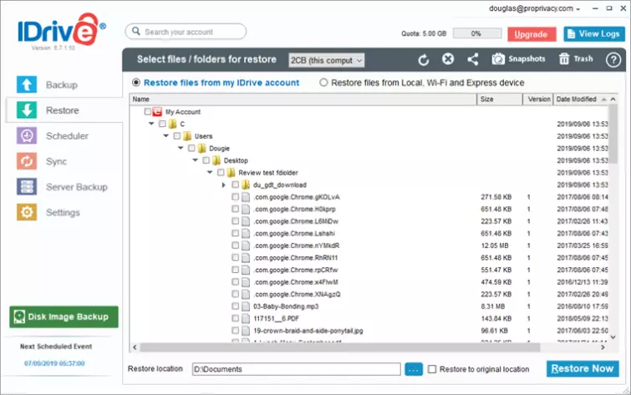This screenshot has height=395, width=631.
Task: Click the Review test fdlolder folder icon
Action: click(x=231, y=173)
